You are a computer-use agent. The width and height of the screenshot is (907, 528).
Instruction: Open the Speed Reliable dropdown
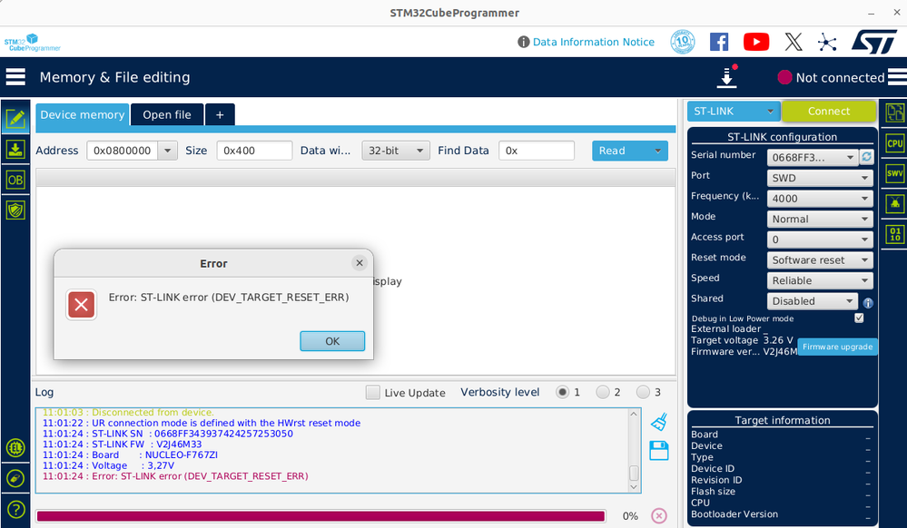tap(820, 280)
